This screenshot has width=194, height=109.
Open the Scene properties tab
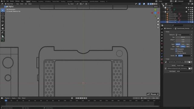(x=162, y=41)
